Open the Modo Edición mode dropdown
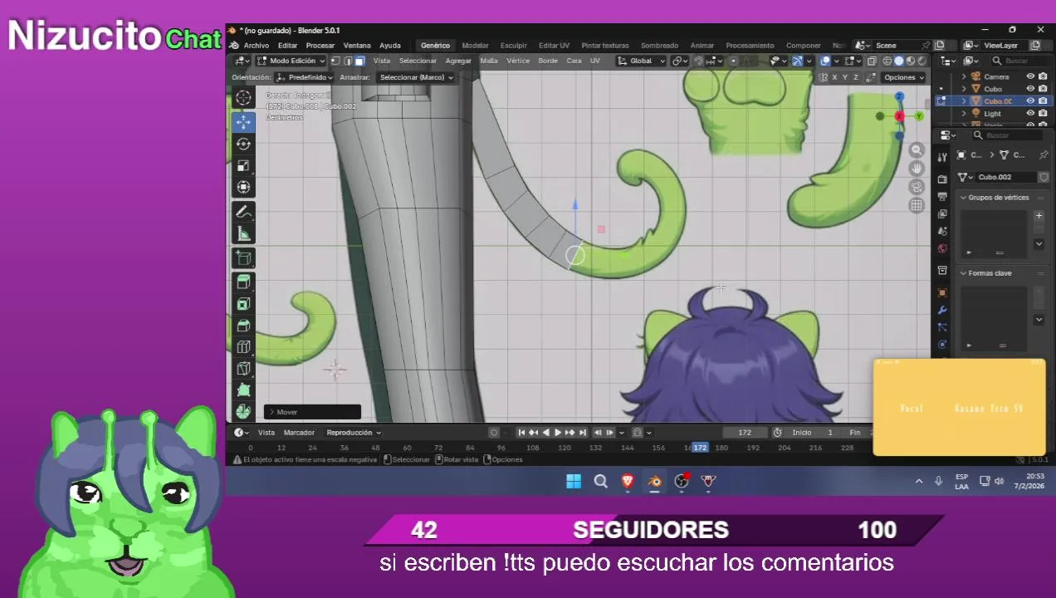Image resolution: width=1056 pixels, height=598 pixels. 291,61
